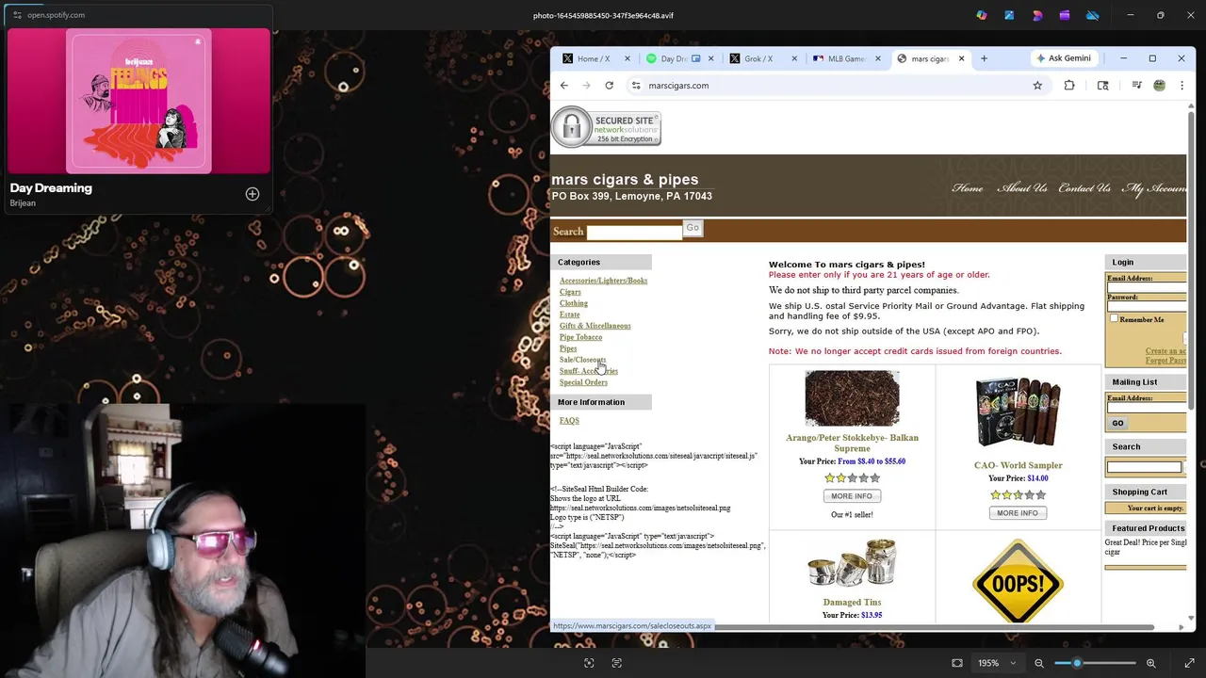This screenshot has height=678, width=1206.
Task: Open the Google Lens search icon in toolbar
Action: pos(1102,86)
